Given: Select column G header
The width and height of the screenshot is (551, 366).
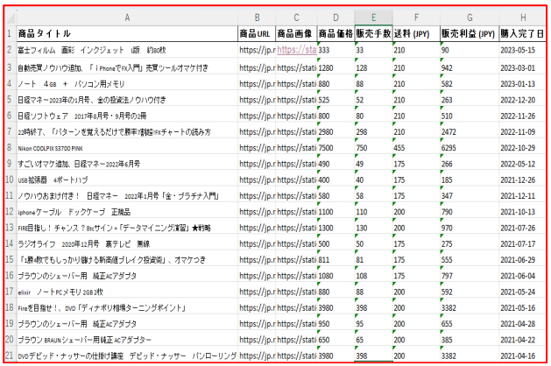Looking at the screenshot, I should [470, 18].
